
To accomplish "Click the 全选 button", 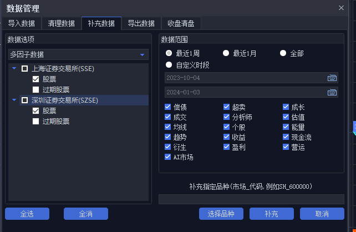I will [x=27, y=214].
